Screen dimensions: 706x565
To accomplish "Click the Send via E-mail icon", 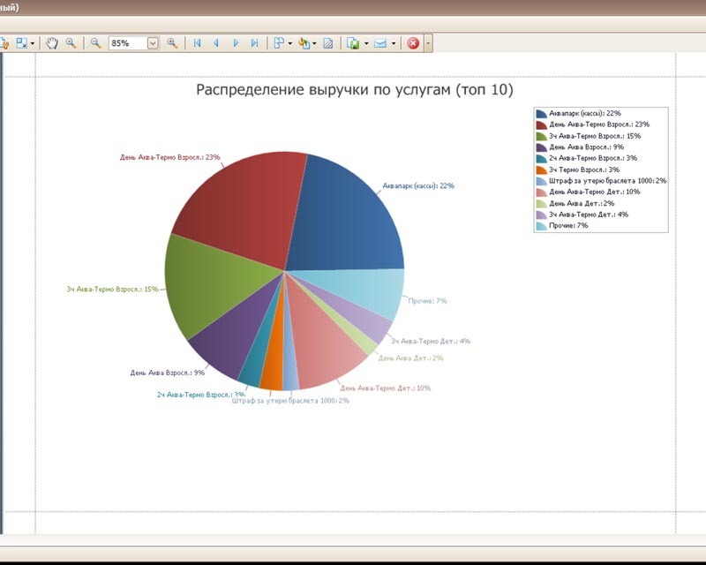I will coord(380,42).
